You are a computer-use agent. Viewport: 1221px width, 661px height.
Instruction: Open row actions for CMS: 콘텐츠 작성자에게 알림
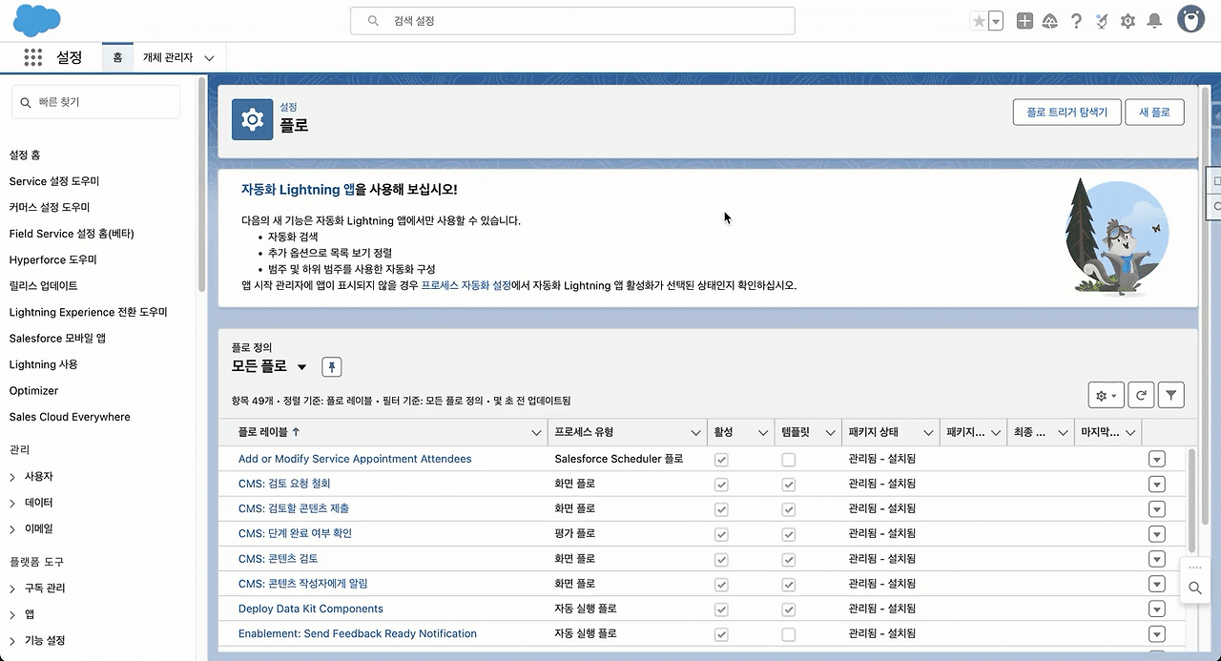click(1157, 585)
